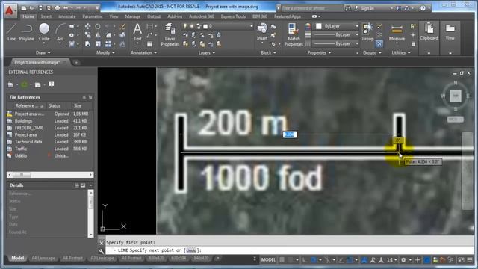The image size is (478, 269).
Task: Choose the Move tool in Modify panel
Action: tap(87, 27)
